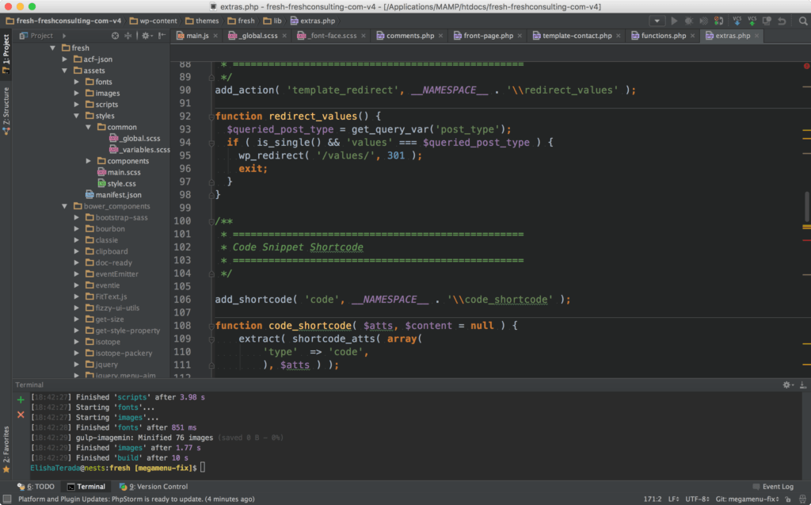The height and width of the screenshot is (505, 811).
Task: Collapse all nodes in the Project panel
Action: tap(128, 36)
